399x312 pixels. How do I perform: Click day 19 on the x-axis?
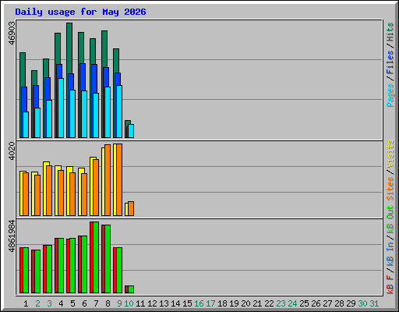click(234, 303)
